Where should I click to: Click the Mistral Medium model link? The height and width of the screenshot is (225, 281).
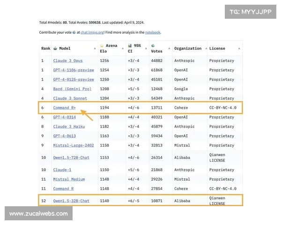pos(69,179)
